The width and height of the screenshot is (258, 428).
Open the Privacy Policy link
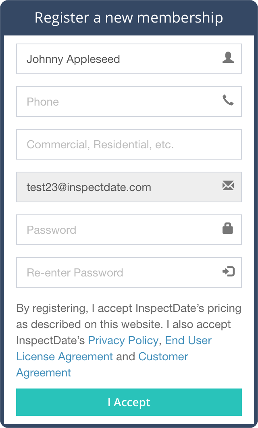pyautogui.click(x=123, y=341)
